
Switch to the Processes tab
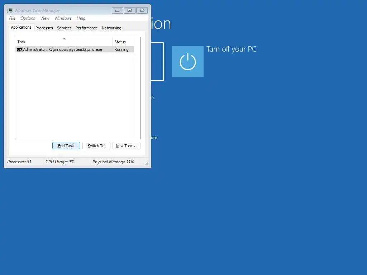(x=44, y=28)
